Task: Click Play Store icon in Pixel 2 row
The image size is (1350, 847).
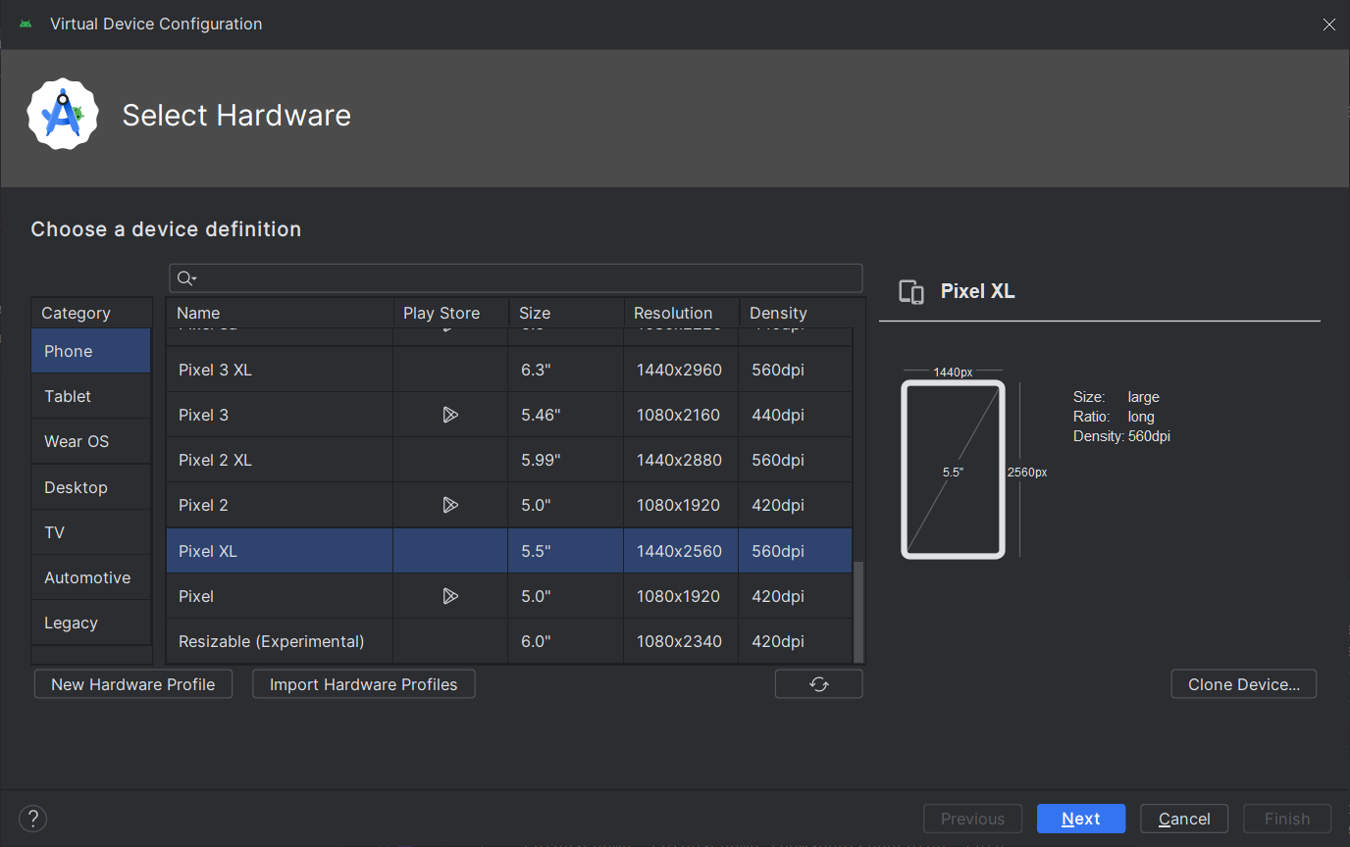Action: pyautogui.click(x=450, y=505)
